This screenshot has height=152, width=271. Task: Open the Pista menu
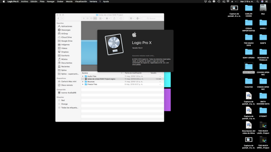(42, 2)
